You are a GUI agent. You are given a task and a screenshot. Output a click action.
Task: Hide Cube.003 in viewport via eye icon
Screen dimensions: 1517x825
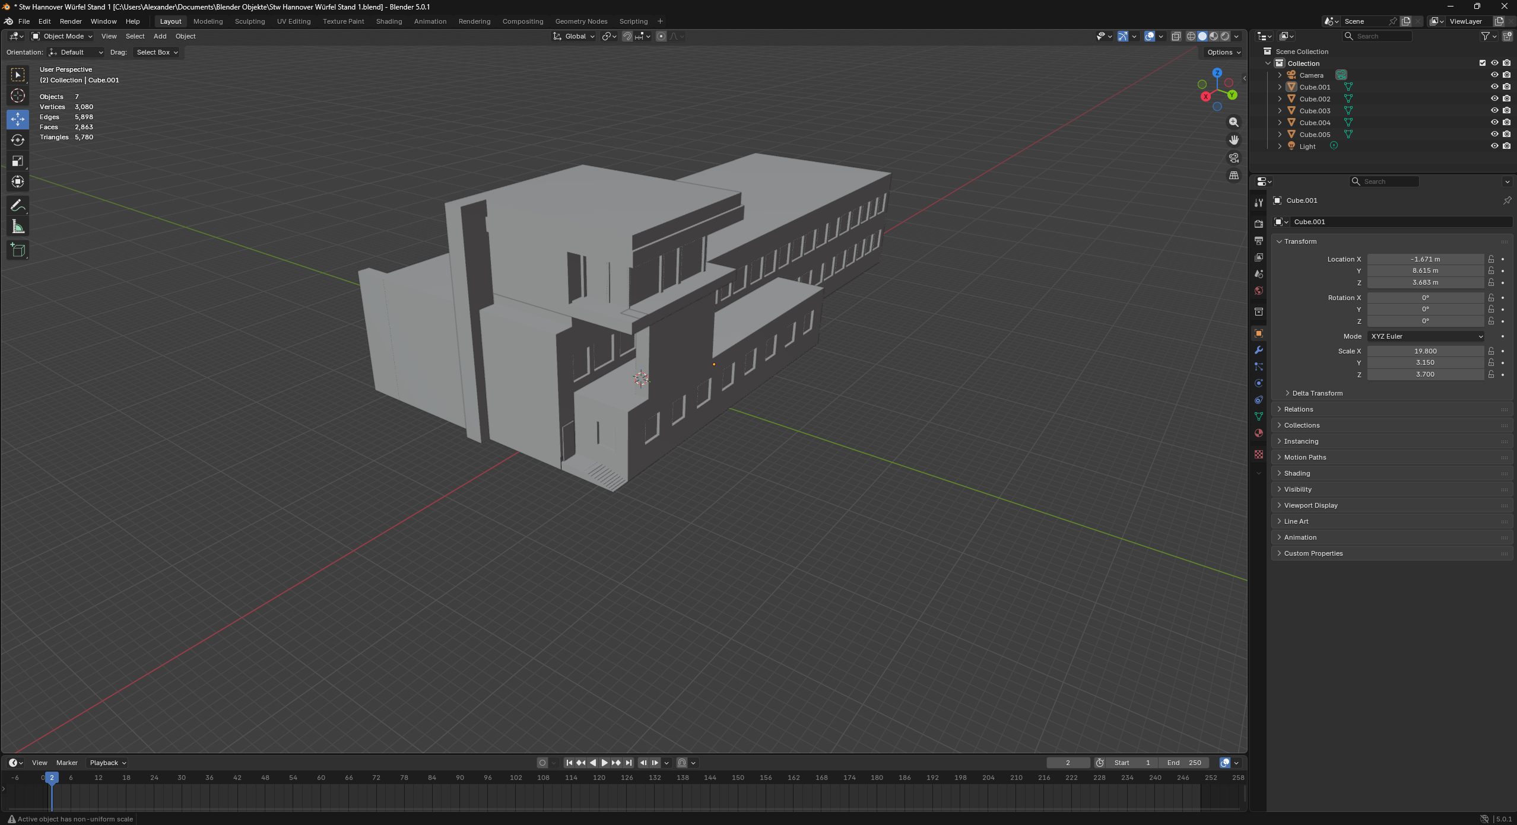tap(1494, 110)
